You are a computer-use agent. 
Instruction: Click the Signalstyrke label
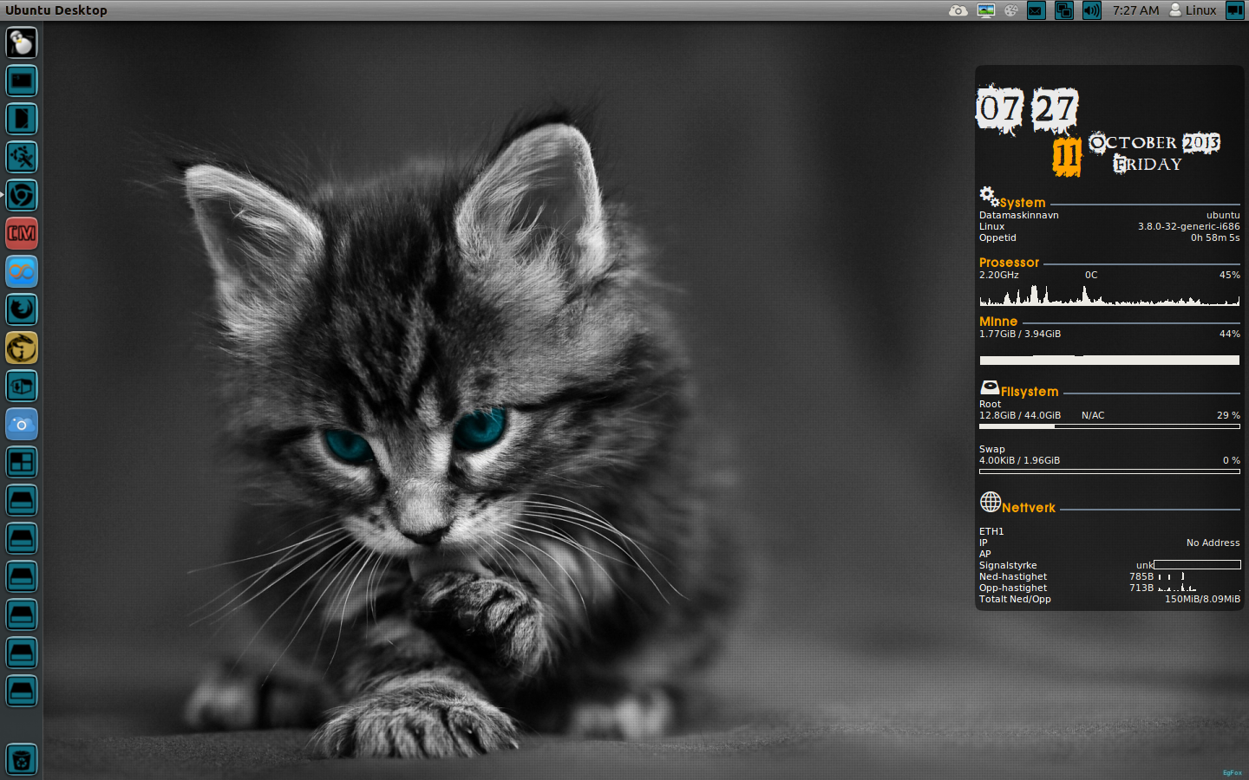point(1008,565)
